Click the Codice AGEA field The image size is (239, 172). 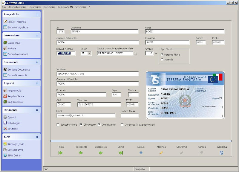[x=130, y=115]
